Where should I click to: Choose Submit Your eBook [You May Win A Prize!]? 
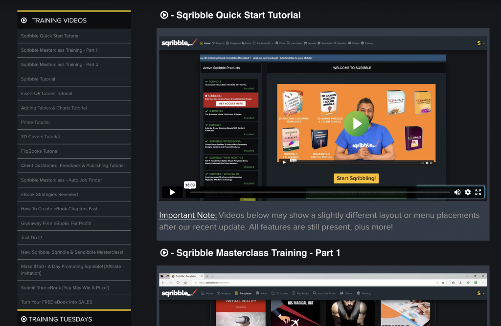pos(74,288)
